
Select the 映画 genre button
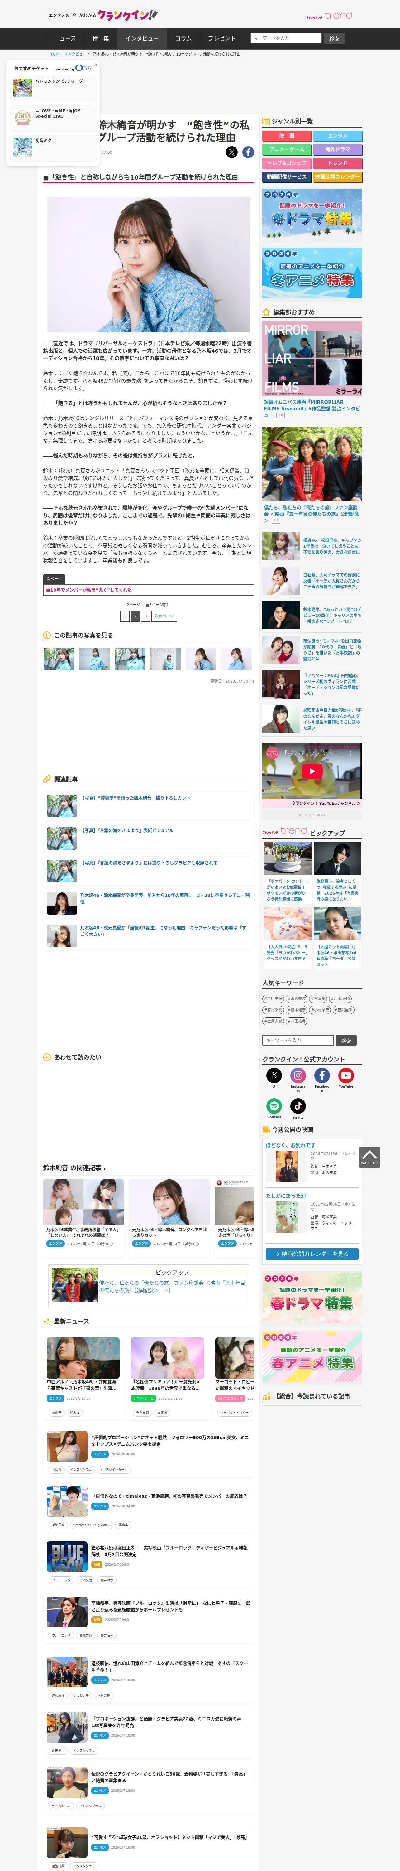click(287, 136)
